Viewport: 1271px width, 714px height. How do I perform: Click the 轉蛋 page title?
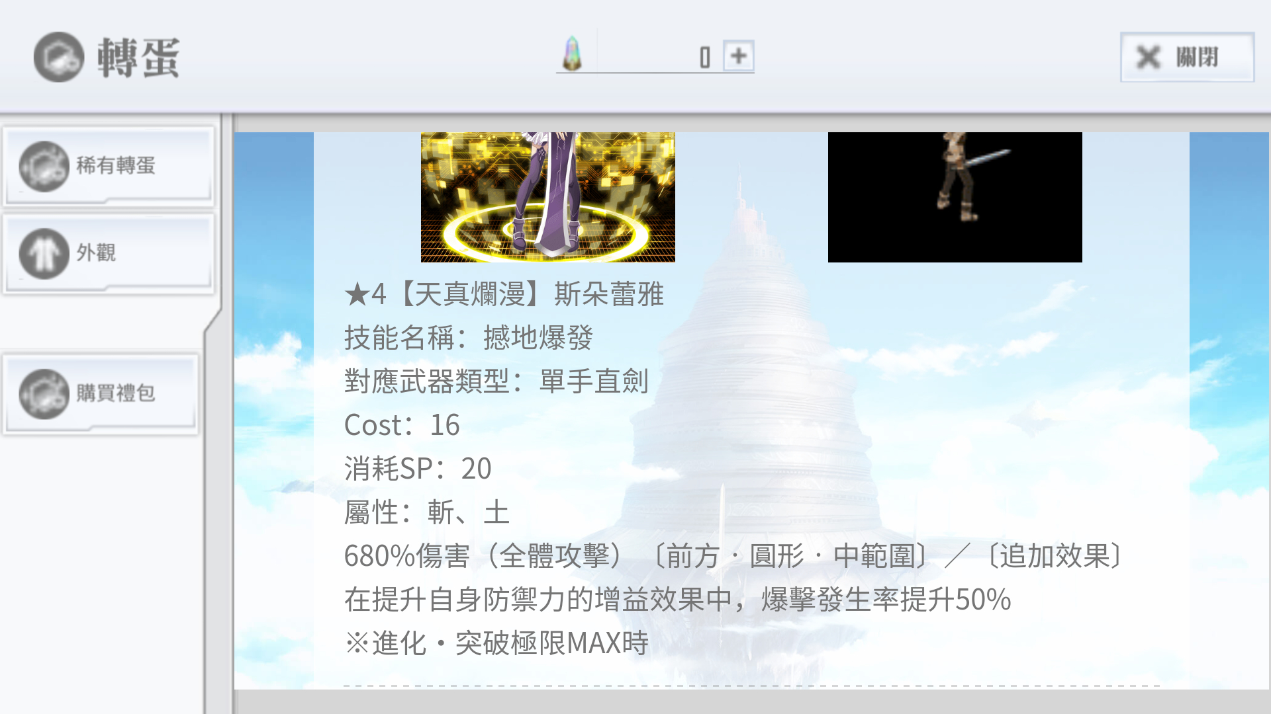[x=138, y=58]
